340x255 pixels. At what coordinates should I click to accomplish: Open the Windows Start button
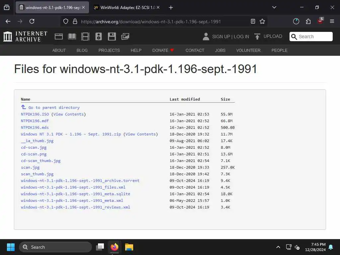tap(11, 247)
